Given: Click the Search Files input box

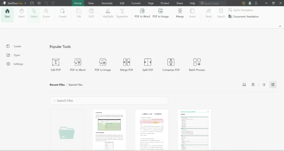Looking at the screenshot, I should 109,100.
